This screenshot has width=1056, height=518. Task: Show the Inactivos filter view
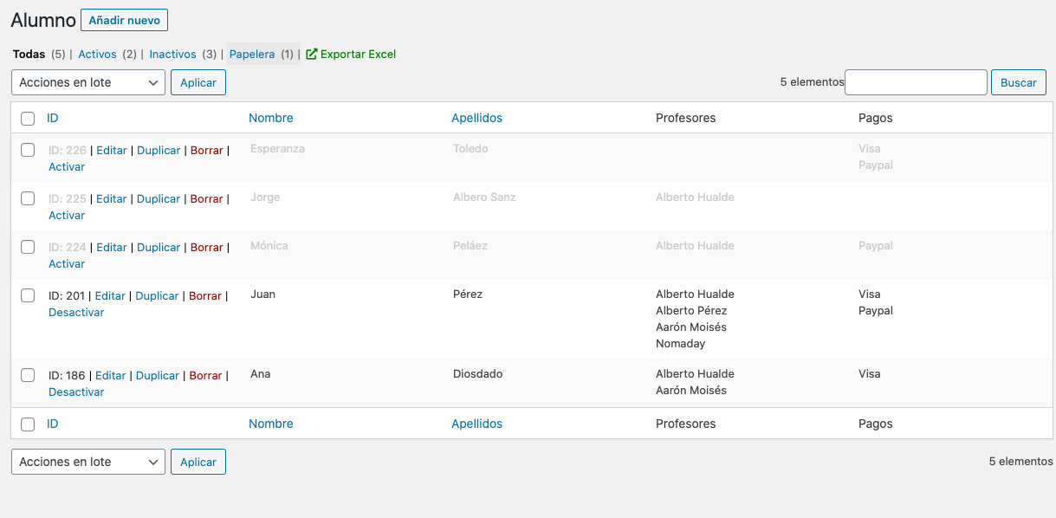(x=172, y=54)
